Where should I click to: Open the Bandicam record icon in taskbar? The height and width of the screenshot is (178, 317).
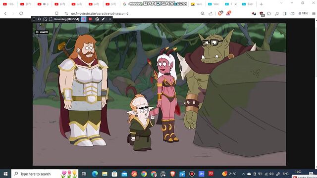[192, 174]
